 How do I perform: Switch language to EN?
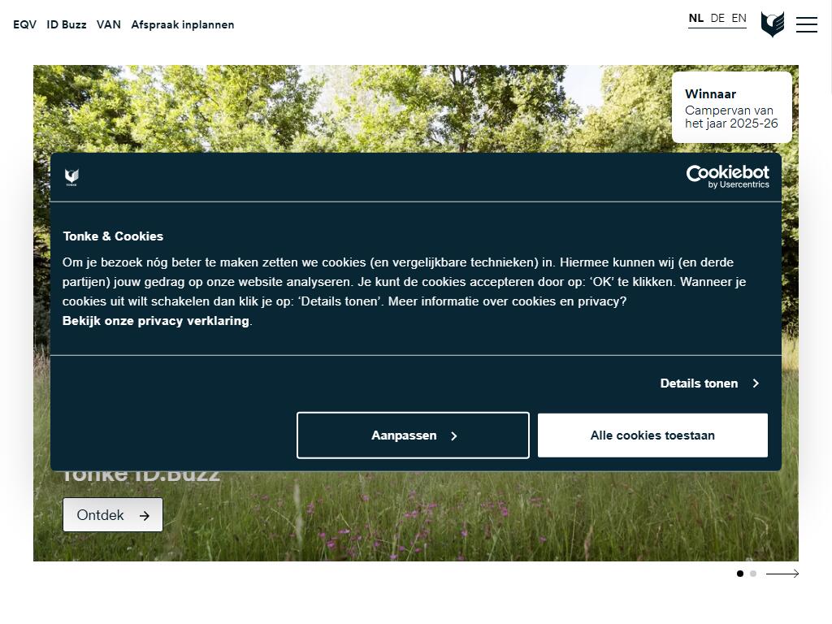739,18
